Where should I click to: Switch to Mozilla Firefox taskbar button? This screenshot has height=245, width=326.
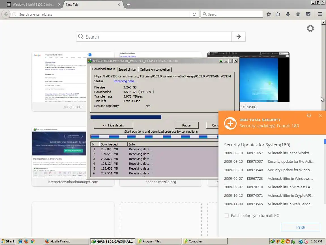66,241
